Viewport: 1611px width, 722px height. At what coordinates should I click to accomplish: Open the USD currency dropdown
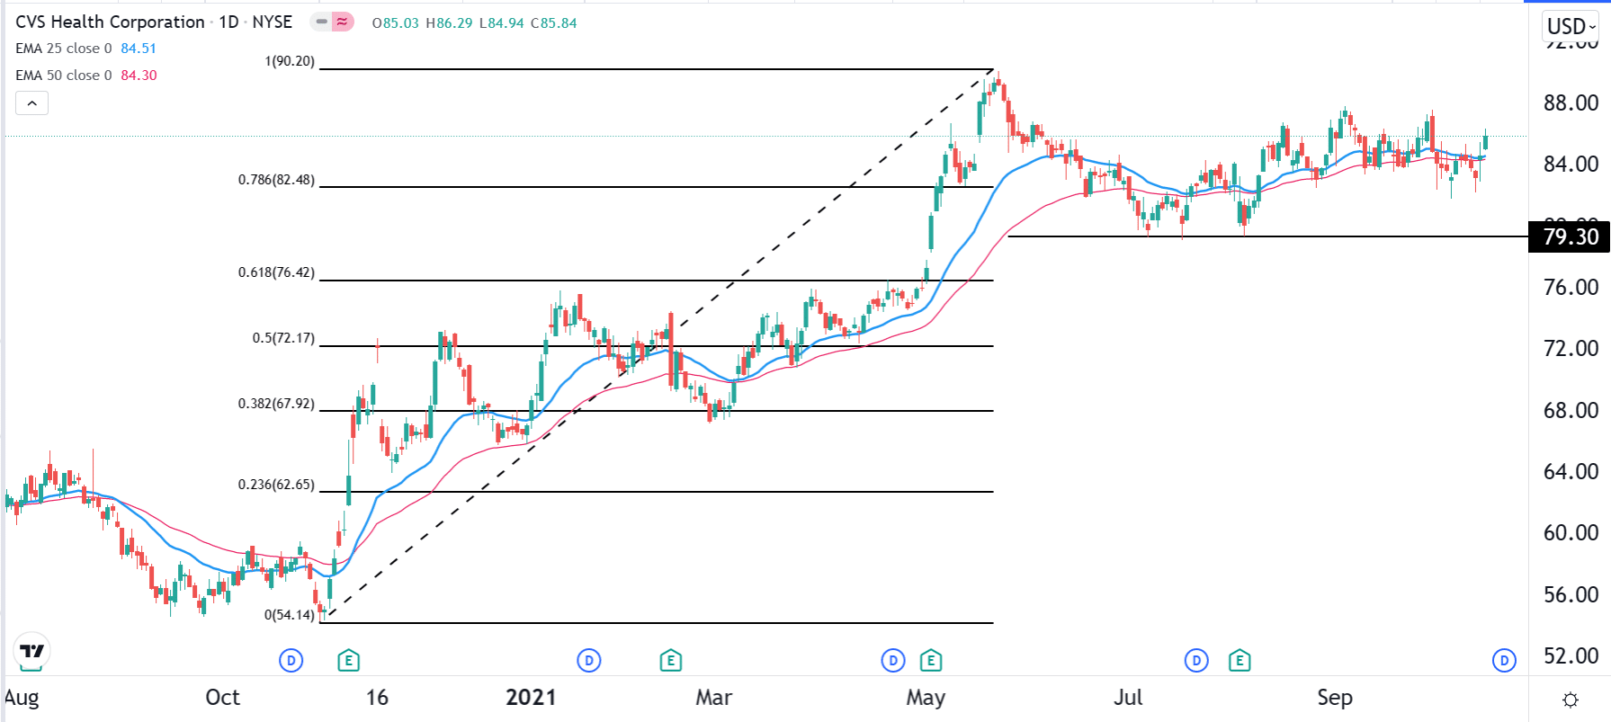tap(1570, 26)
